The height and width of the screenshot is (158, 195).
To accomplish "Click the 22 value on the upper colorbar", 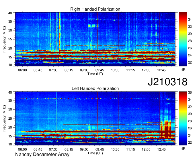I will point(190,62).
